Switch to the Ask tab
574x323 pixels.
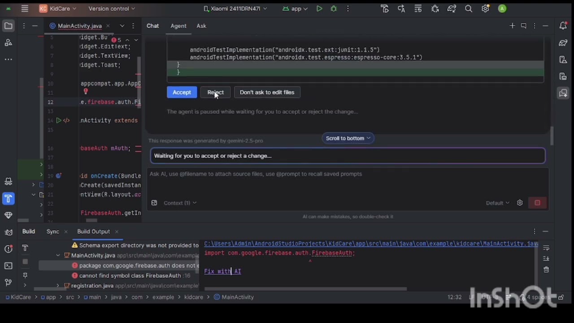tap(201, 26)
